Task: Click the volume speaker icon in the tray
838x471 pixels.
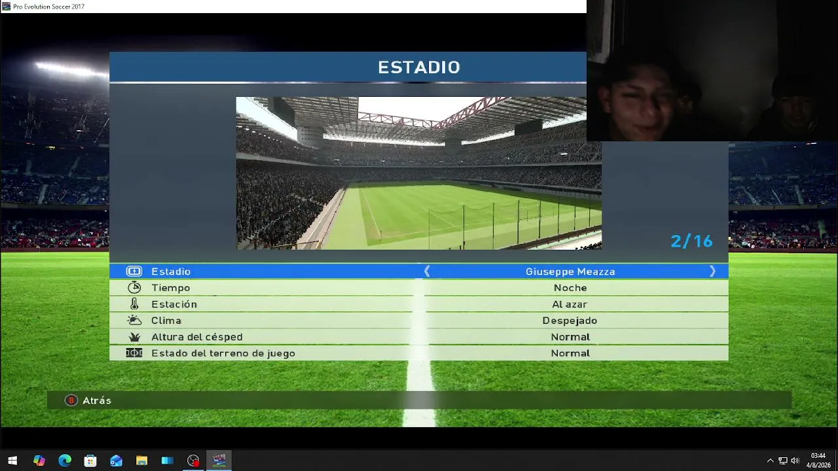Action: pyautogui.click(x=795, y=461)
